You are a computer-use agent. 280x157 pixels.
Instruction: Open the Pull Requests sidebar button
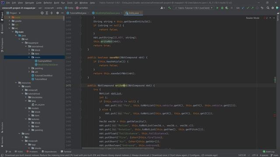[2, 45]
